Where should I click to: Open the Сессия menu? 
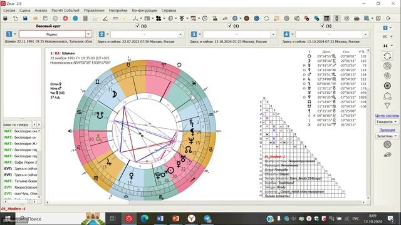click(x=9, y=11)
